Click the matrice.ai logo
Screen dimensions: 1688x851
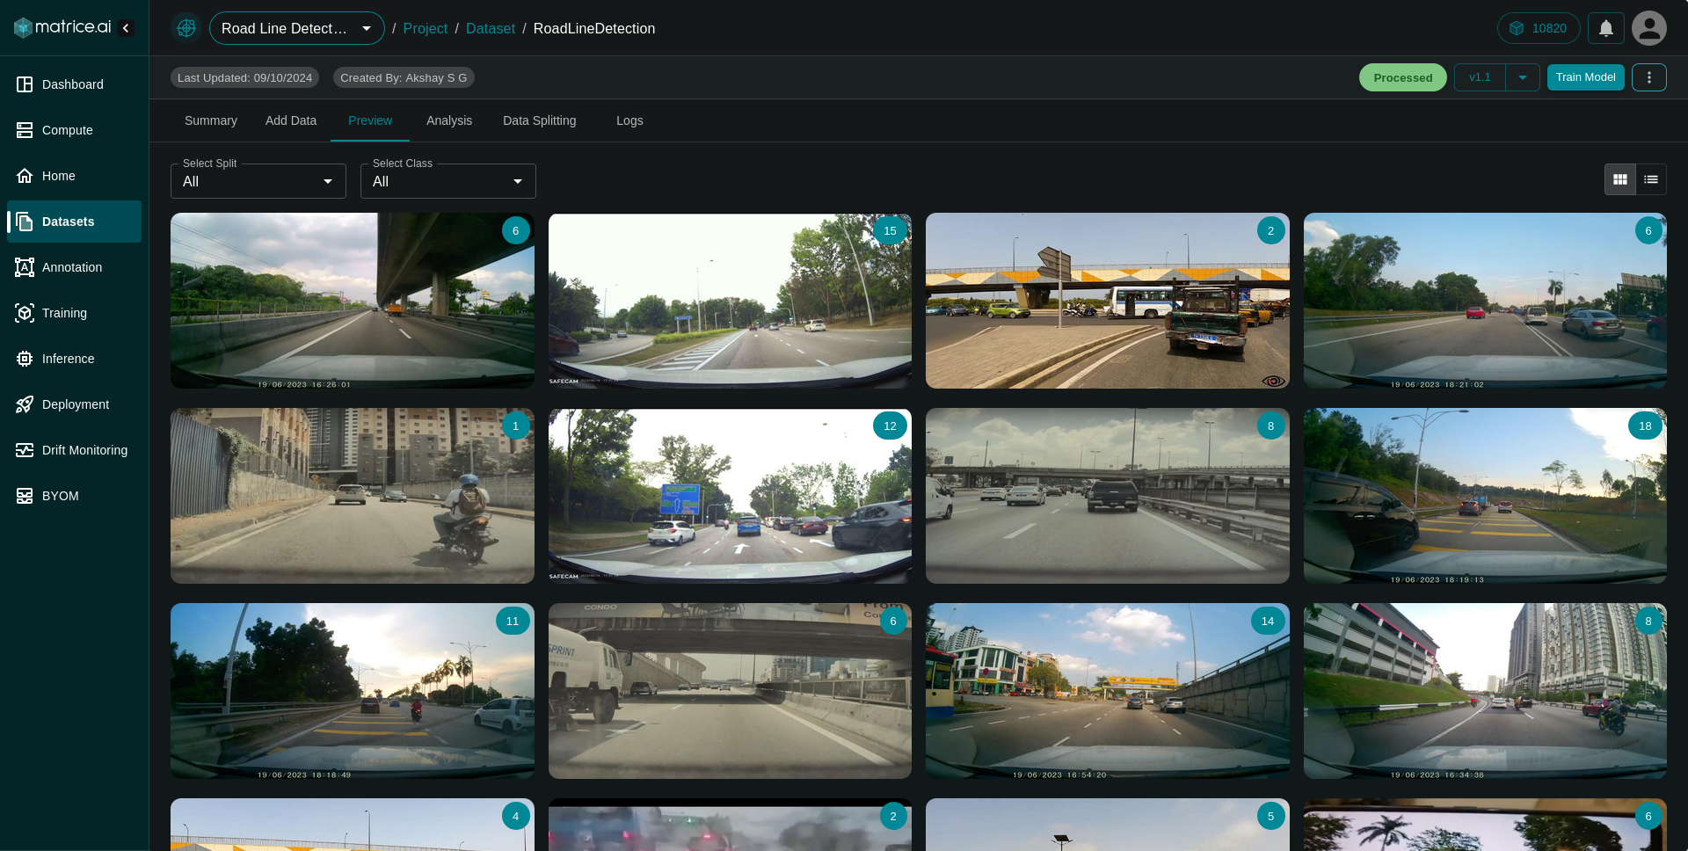point(62,27)
